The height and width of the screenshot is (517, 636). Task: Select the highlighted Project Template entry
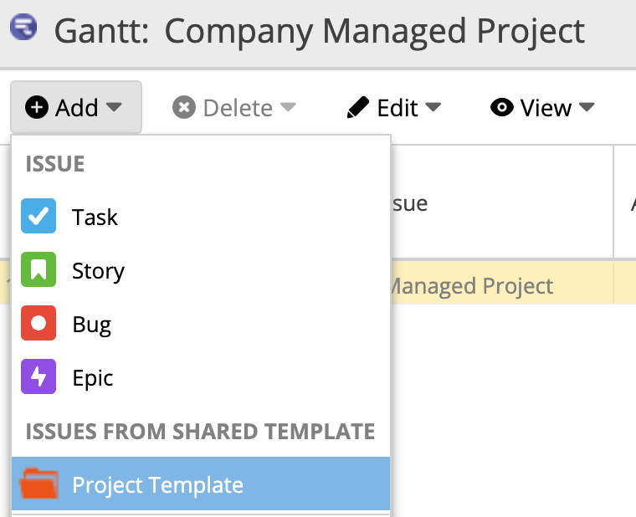[x=157, y=484]
